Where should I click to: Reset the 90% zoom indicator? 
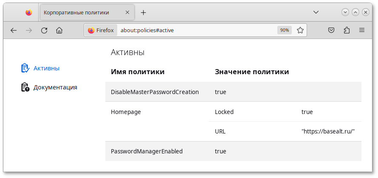[285, 30]
